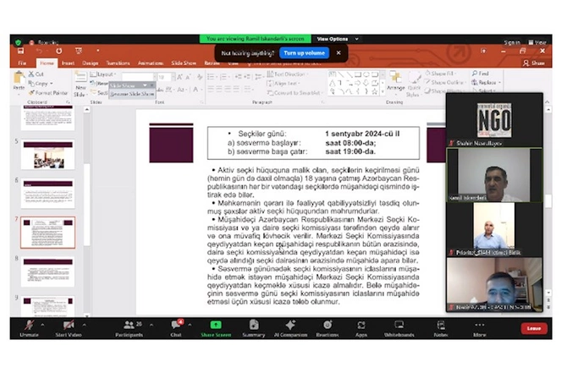
Task: Open Quick Styles gallery
Action: click(x=414, y=85)
